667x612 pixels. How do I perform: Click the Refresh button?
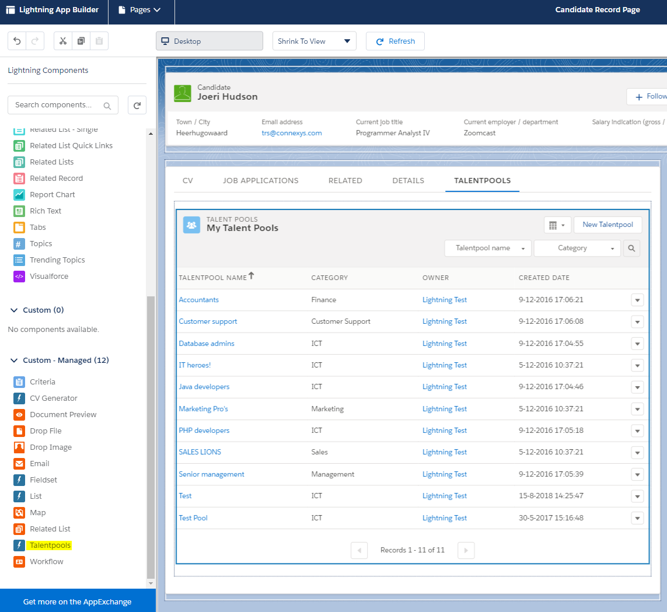(395, 41)
